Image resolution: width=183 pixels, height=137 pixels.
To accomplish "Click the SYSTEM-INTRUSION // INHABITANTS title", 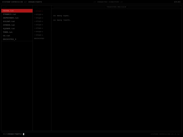I will click(22, 2).
